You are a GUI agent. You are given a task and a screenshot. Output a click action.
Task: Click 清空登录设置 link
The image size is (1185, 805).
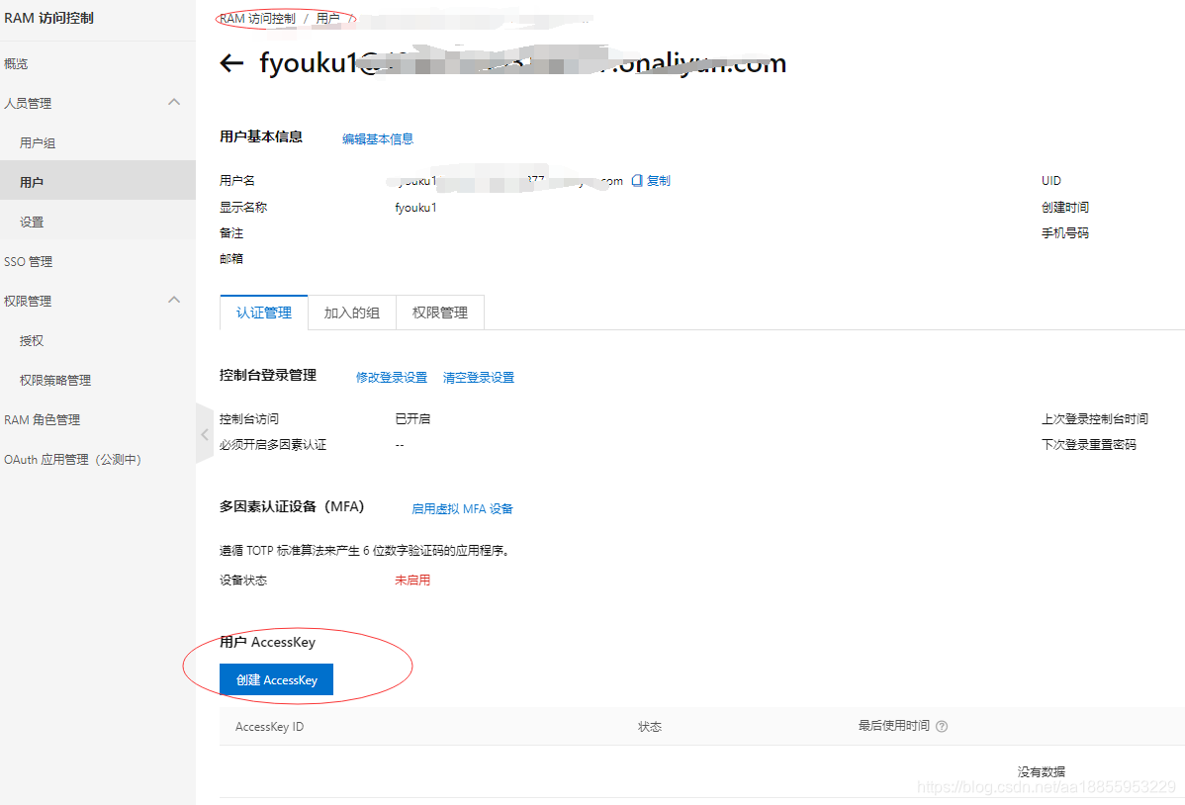pos(478,377)
